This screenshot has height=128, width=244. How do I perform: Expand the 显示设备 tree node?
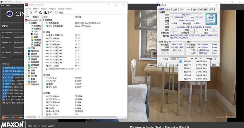[x=26, y=56]
